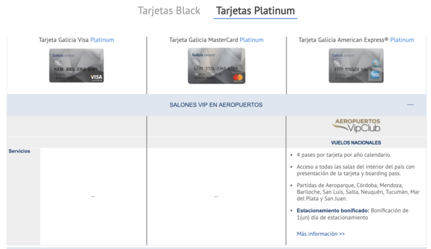Viewport: 431px width, 249px height.
Task: Switch to the Tarjetas Black tab
Action: point(169,11)
